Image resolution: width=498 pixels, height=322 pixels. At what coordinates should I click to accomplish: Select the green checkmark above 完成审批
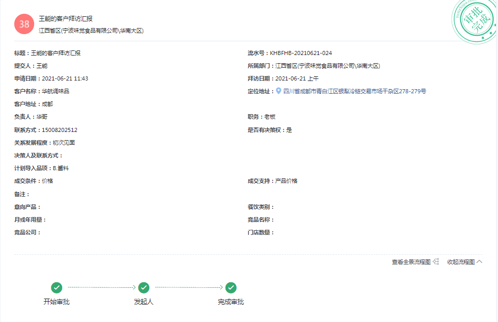point(231,288)
